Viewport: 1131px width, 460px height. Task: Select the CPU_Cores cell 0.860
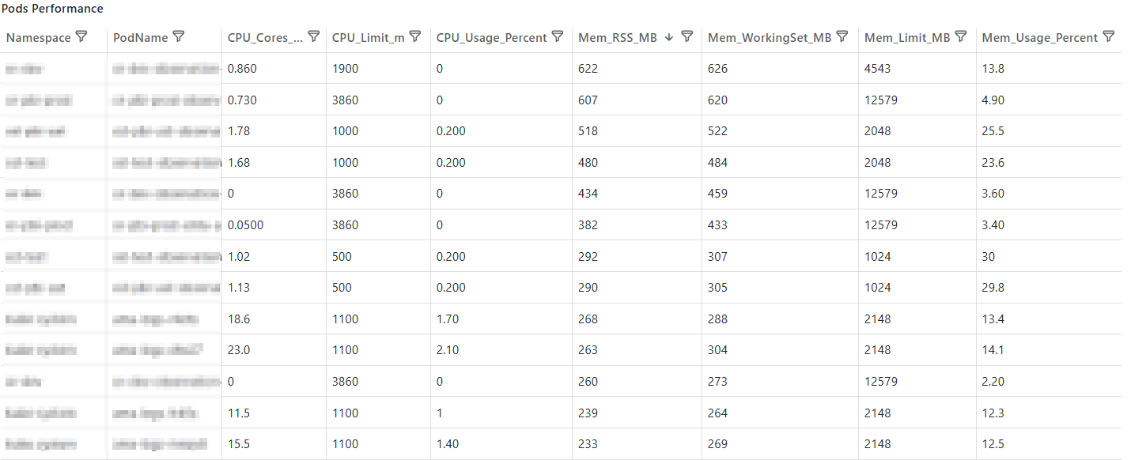tap(242, 69)
